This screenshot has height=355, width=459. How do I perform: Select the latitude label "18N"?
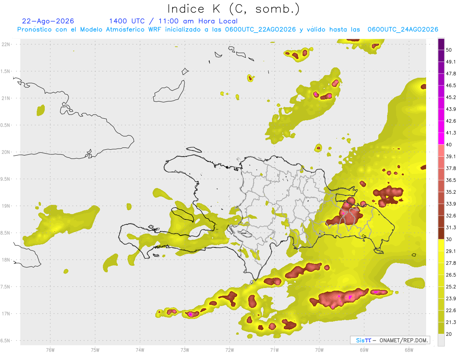click(6, 260)
